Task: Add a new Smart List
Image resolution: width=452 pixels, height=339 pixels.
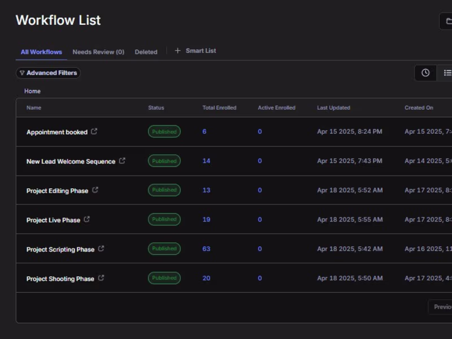Action: [195, 51]
